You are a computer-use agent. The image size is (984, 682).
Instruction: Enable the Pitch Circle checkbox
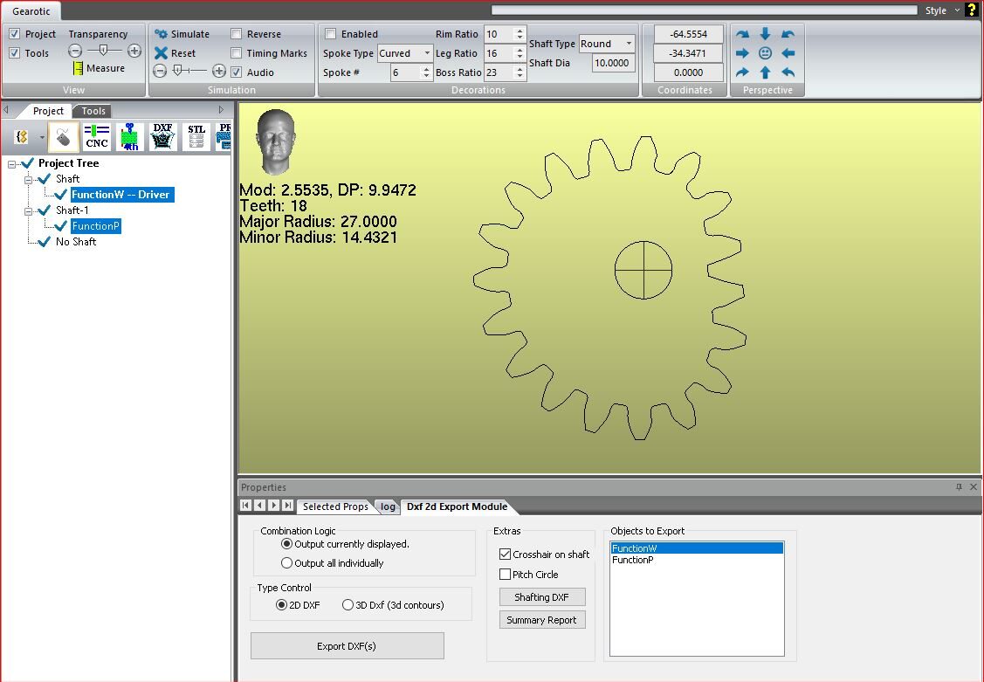[x=505, y=574]
